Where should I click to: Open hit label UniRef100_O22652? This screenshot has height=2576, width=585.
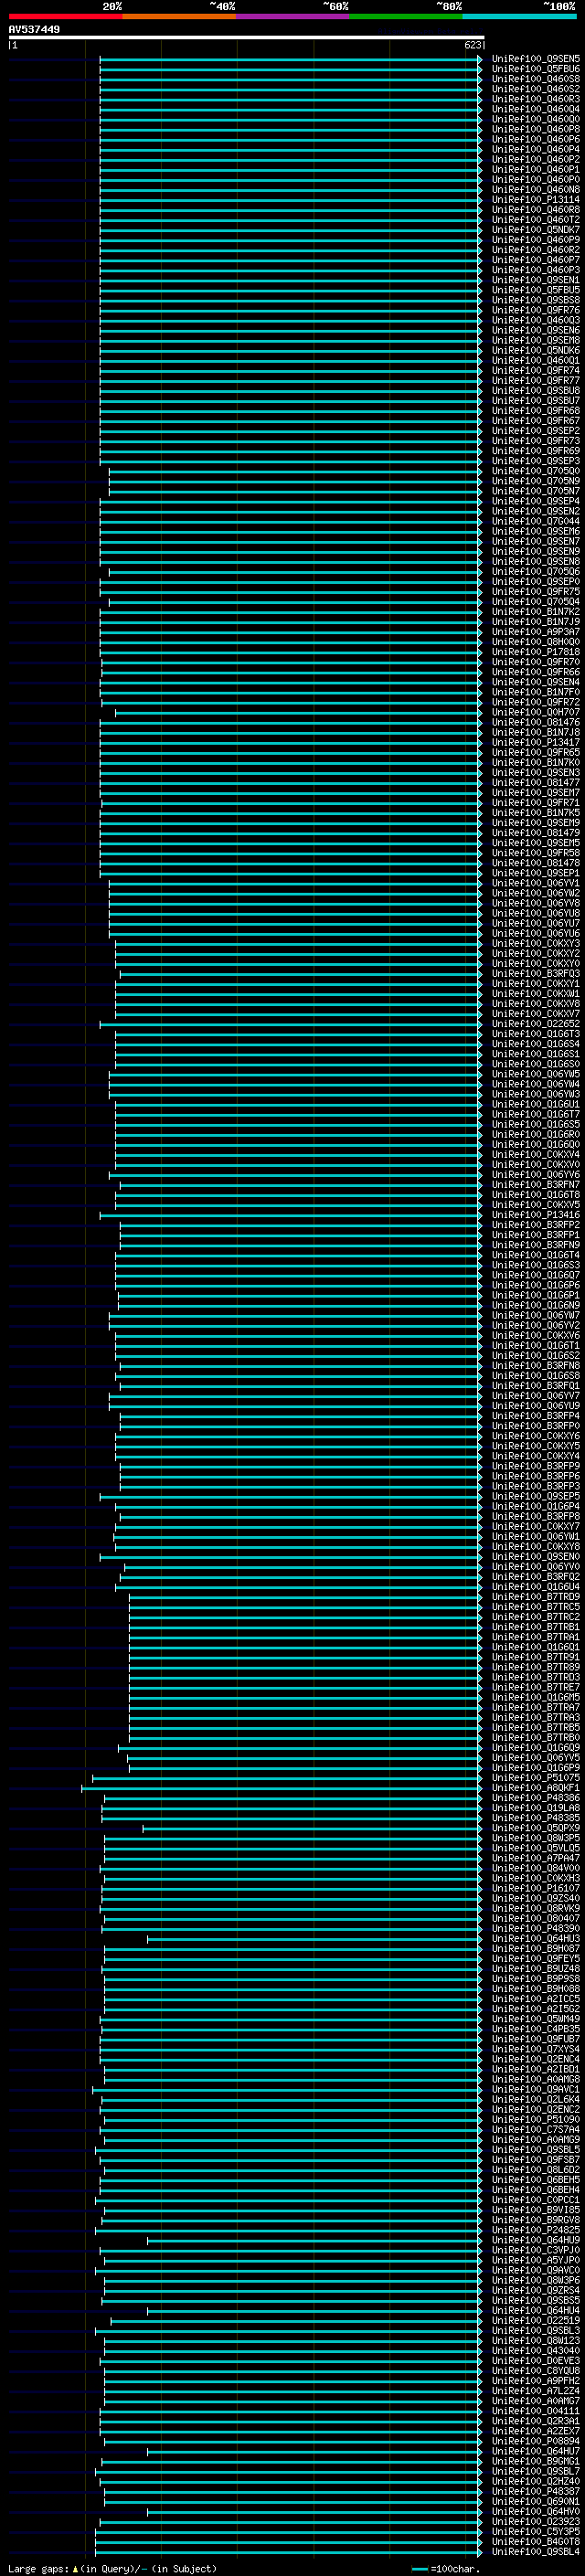(536, 1024)
